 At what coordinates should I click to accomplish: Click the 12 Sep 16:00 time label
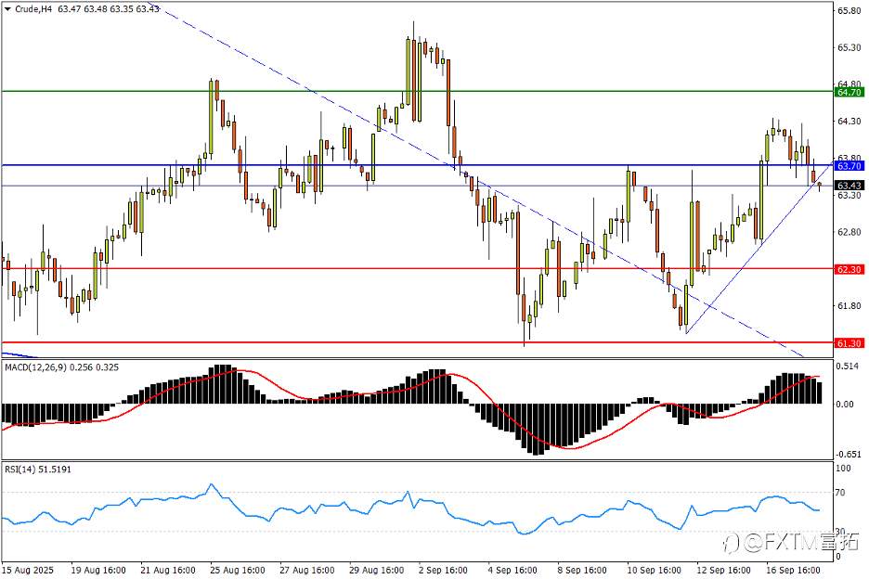tap(724, 570)
